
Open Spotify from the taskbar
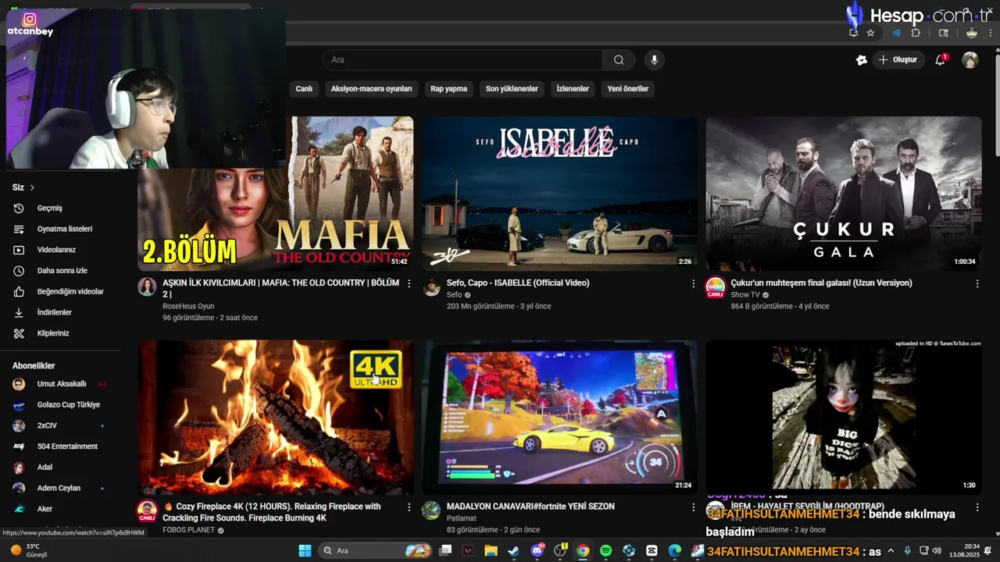(605, 551)
